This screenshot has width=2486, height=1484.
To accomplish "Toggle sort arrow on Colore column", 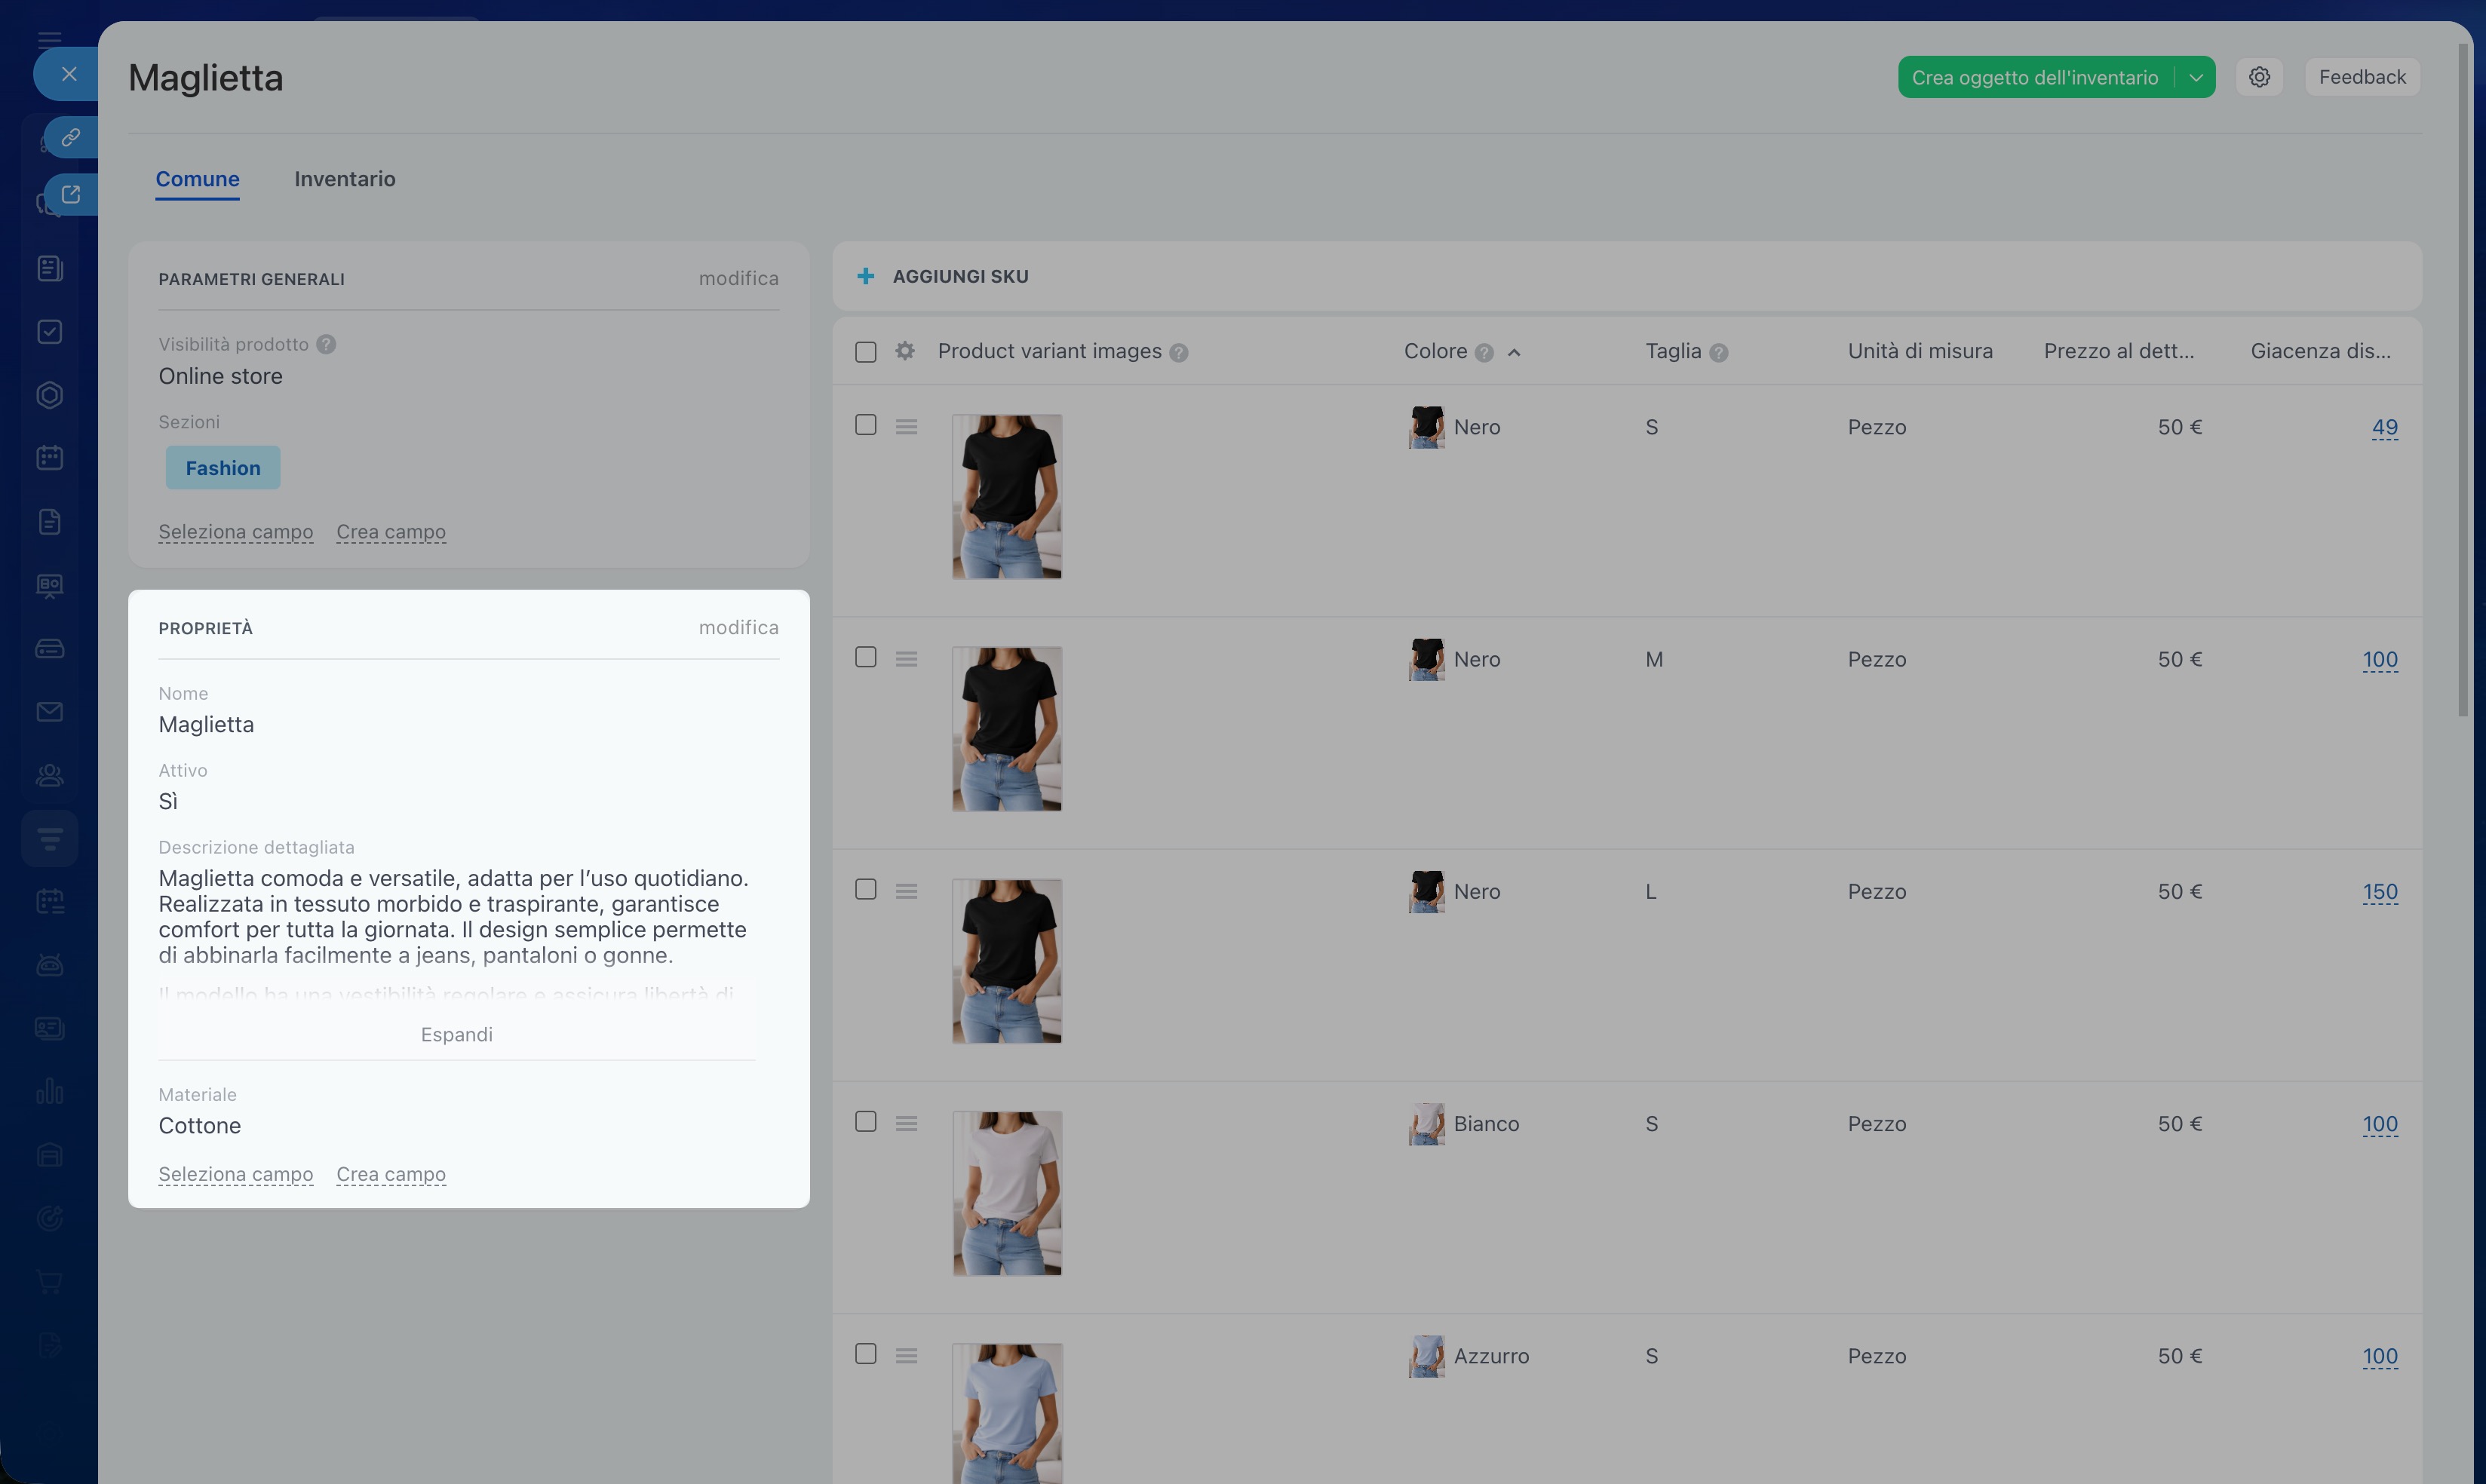I will pos(1514,352).
